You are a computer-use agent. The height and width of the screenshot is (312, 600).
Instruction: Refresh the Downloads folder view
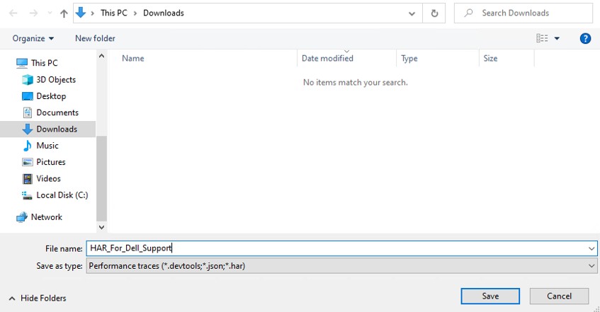point(434,13)
